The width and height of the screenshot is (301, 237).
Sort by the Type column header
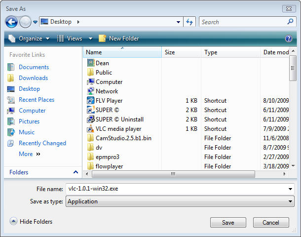point(230,52)
